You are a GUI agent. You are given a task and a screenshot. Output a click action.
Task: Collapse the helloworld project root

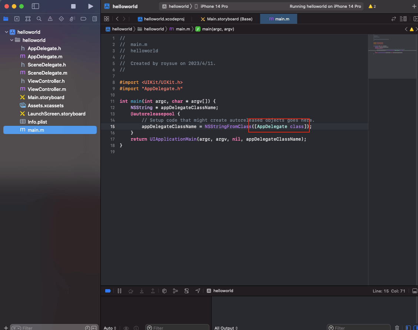[x=6, y=32]
